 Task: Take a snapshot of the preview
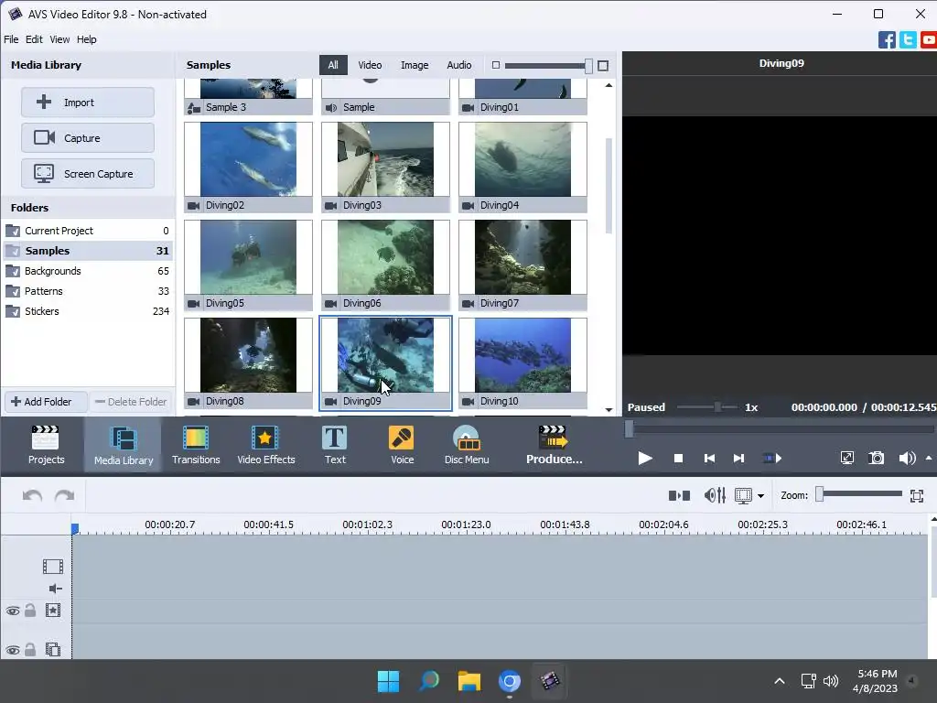click(876, 459)
